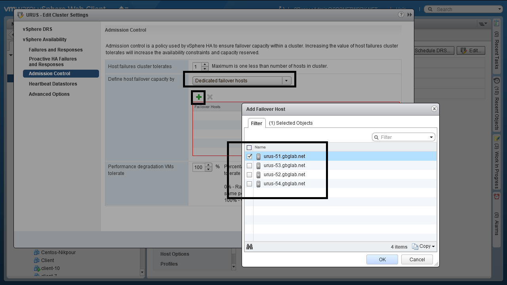The height and width of the screenshot is (285, 507).
Task: Click the Alarms clock icon in right sidebar
Action: click(x=496, y=196)
